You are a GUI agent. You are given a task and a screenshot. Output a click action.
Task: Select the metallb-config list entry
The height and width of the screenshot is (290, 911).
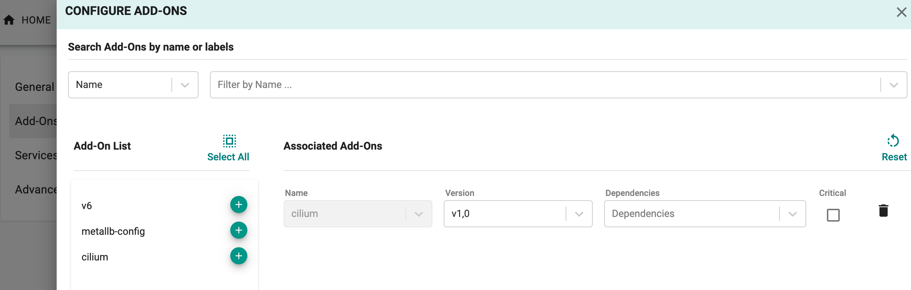click(x=113, y=232)
